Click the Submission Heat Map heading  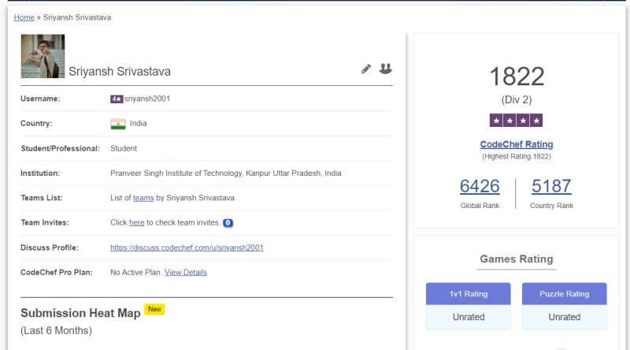point(80,313)
